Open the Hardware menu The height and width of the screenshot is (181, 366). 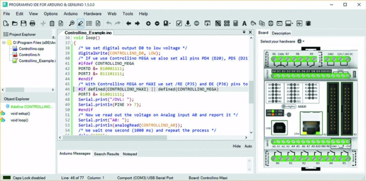pos(92,14)
